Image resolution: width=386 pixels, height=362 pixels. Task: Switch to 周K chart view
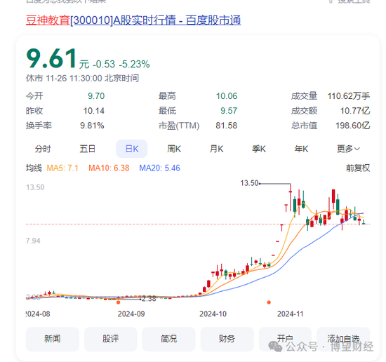(174, 149)
